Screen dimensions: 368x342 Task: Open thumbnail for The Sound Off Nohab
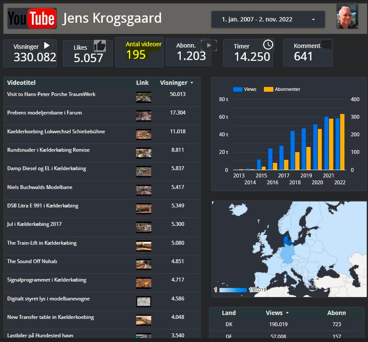point(144,264)
